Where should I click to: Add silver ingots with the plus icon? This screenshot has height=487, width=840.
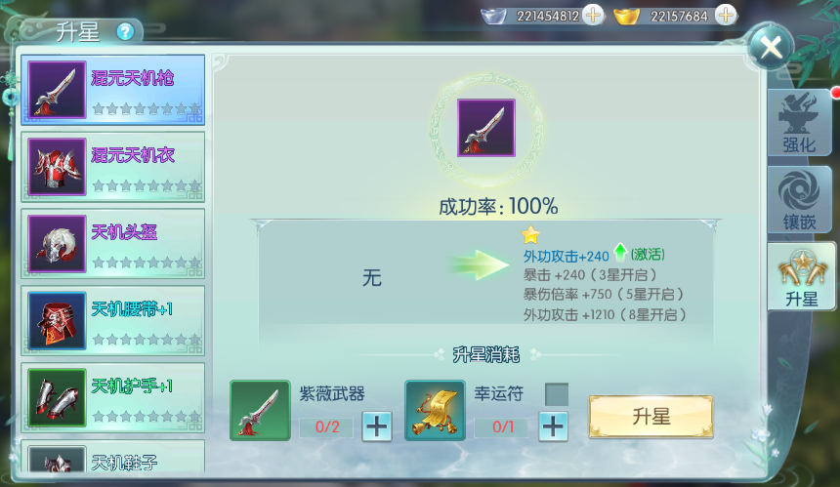click(x=593, y=15)
